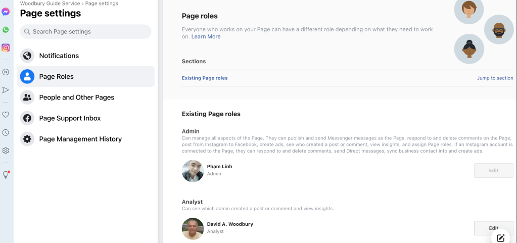Open Messenger from the left sidebar
517x243 pixels.
click(6, 12)
